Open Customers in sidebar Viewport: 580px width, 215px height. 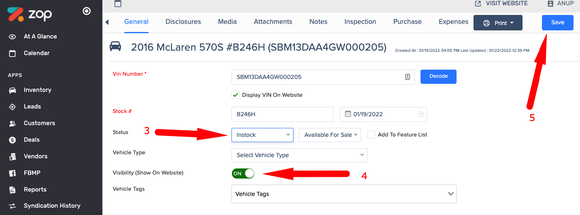pyautogui.click(x=40, y=123)
